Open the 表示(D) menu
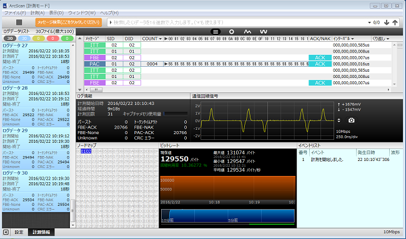Image resolution: width=406 pixels, height=239 pixels. click(x=56, y=12)
